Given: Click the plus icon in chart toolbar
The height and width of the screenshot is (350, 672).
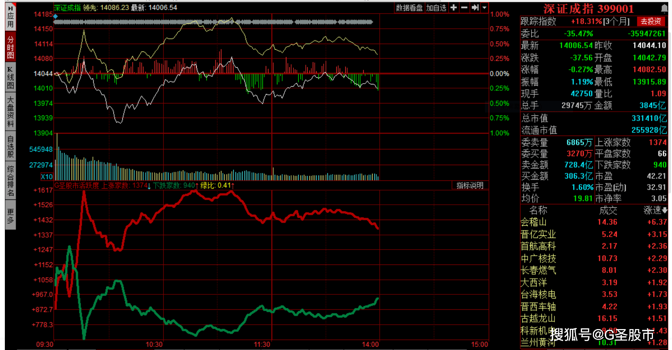Looking at the screenshot, I should (x=454, y=7).
